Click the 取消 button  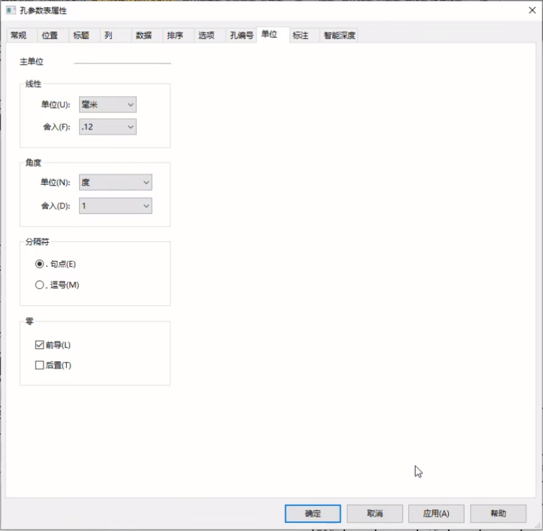coord(374,514)
